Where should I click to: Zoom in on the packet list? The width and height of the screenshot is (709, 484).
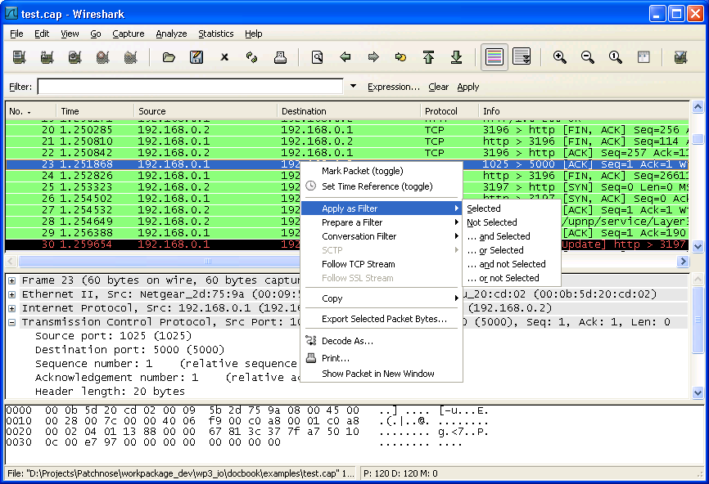pos(559,57)
